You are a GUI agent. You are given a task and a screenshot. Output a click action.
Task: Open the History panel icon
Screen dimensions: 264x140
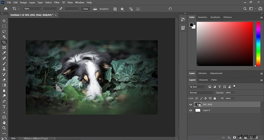(183, 19)
